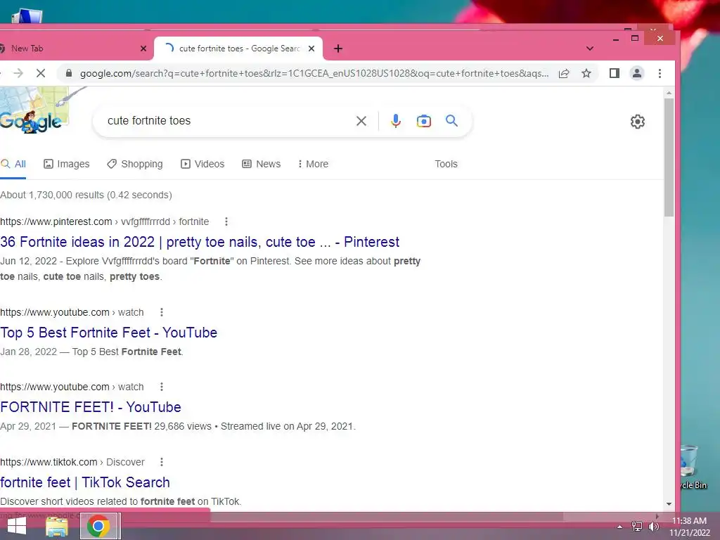Image resolution: width=720 pixels, height=540 pixels.
Task: Go forward in browser history
Action: pos(18,73)
